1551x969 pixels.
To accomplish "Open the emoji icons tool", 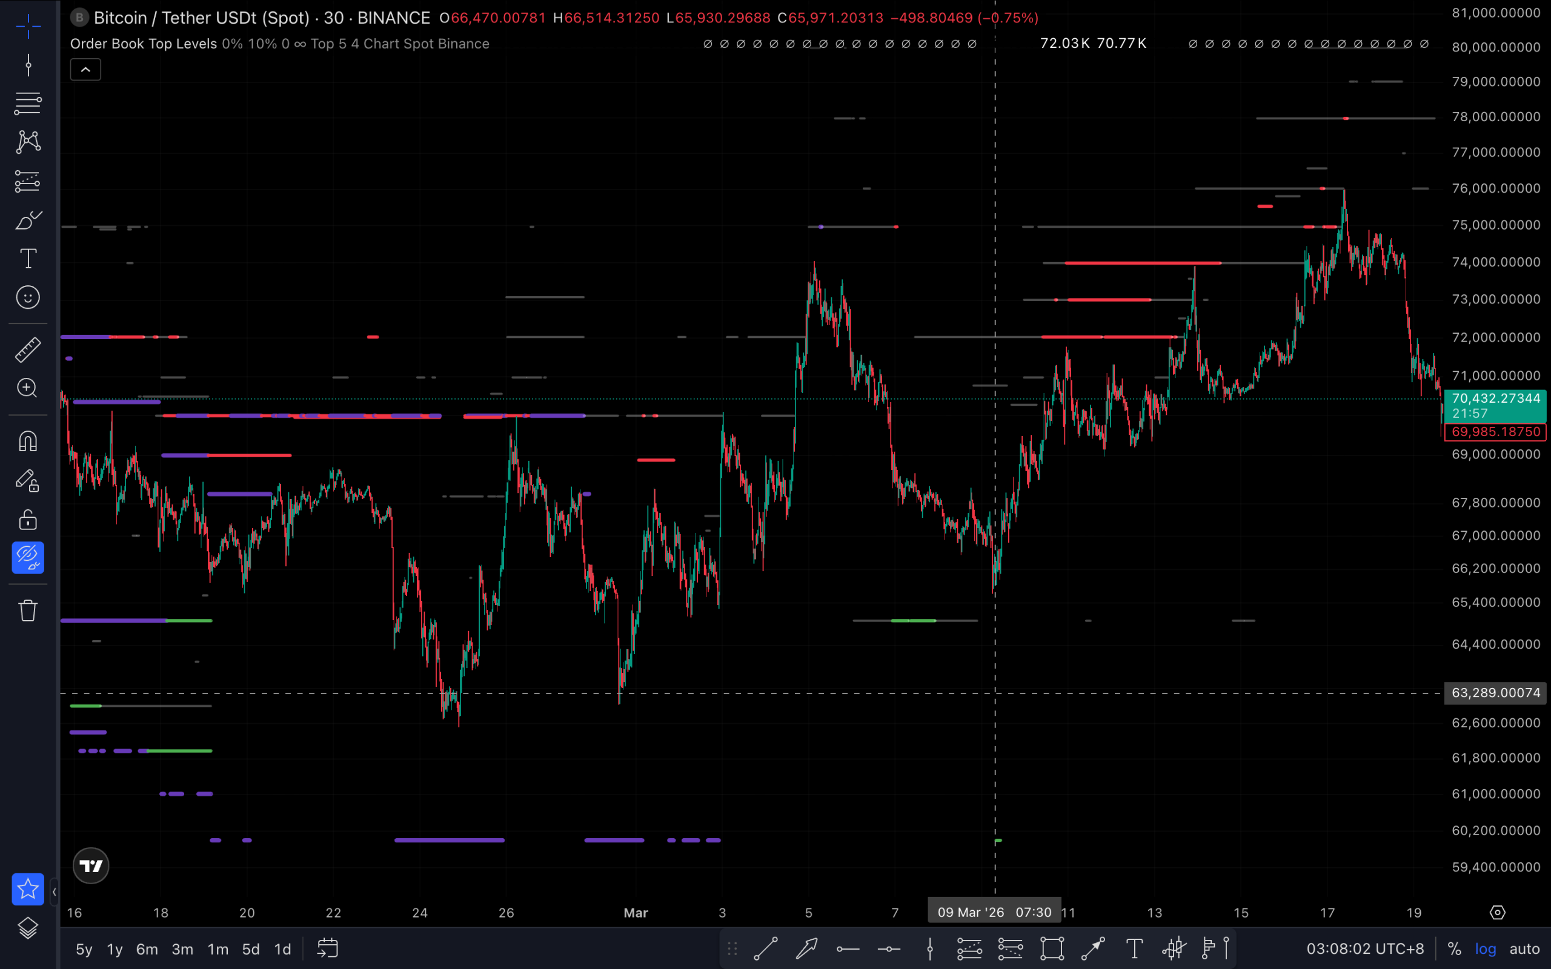I will (x=27, y=297).
